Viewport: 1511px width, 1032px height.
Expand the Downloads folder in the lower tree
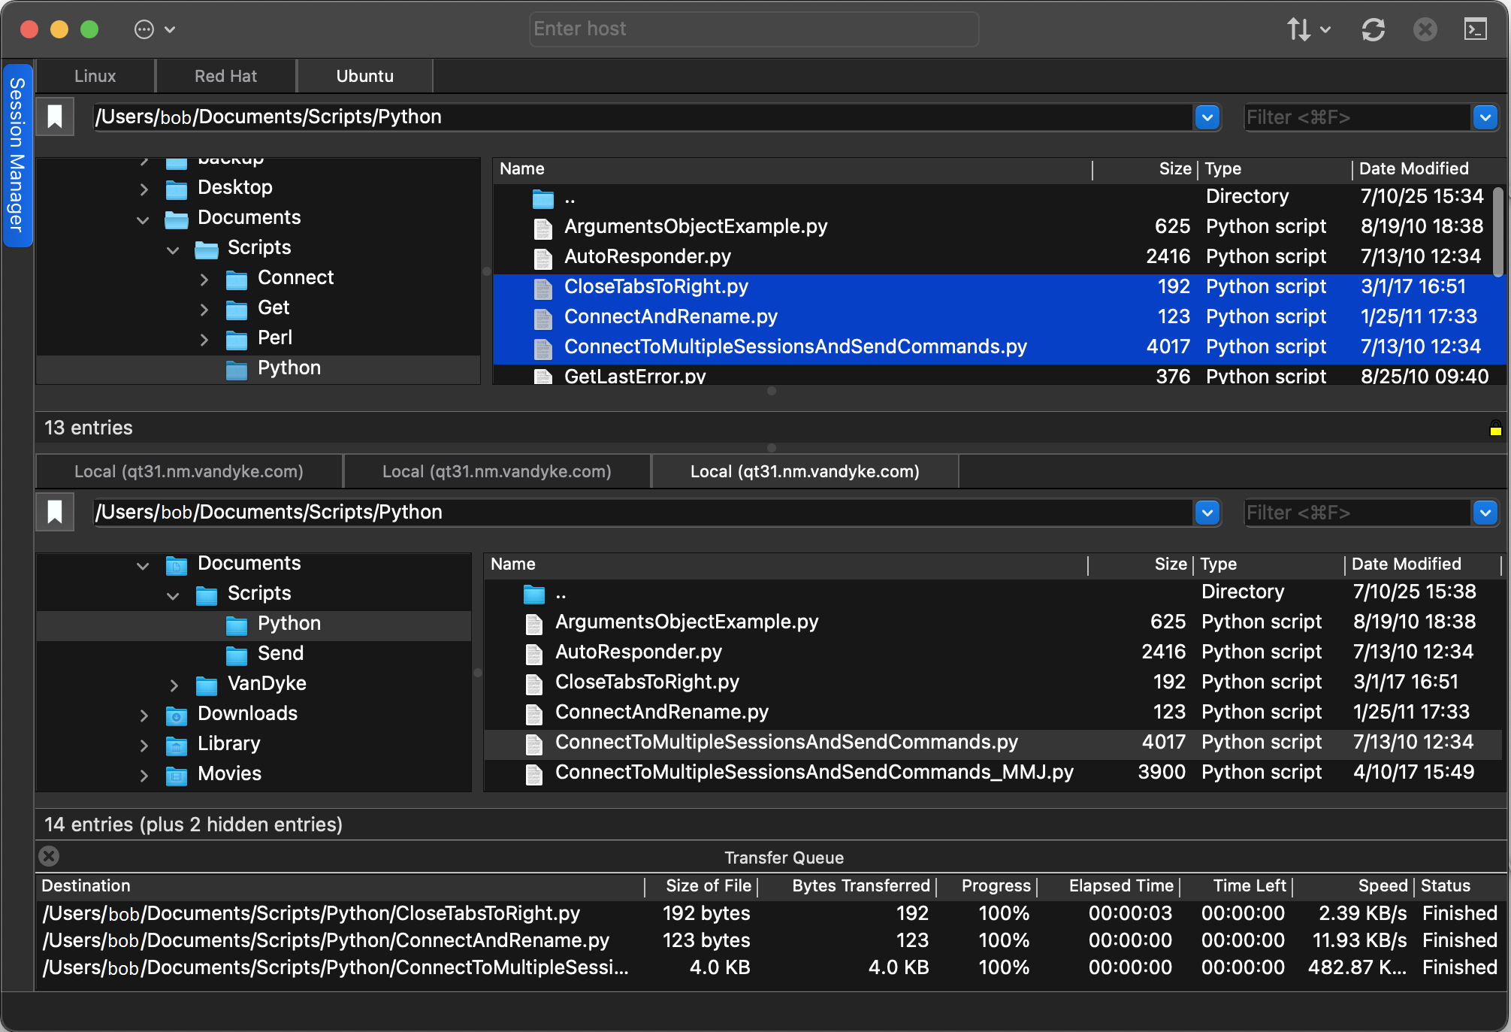point(144,715)
